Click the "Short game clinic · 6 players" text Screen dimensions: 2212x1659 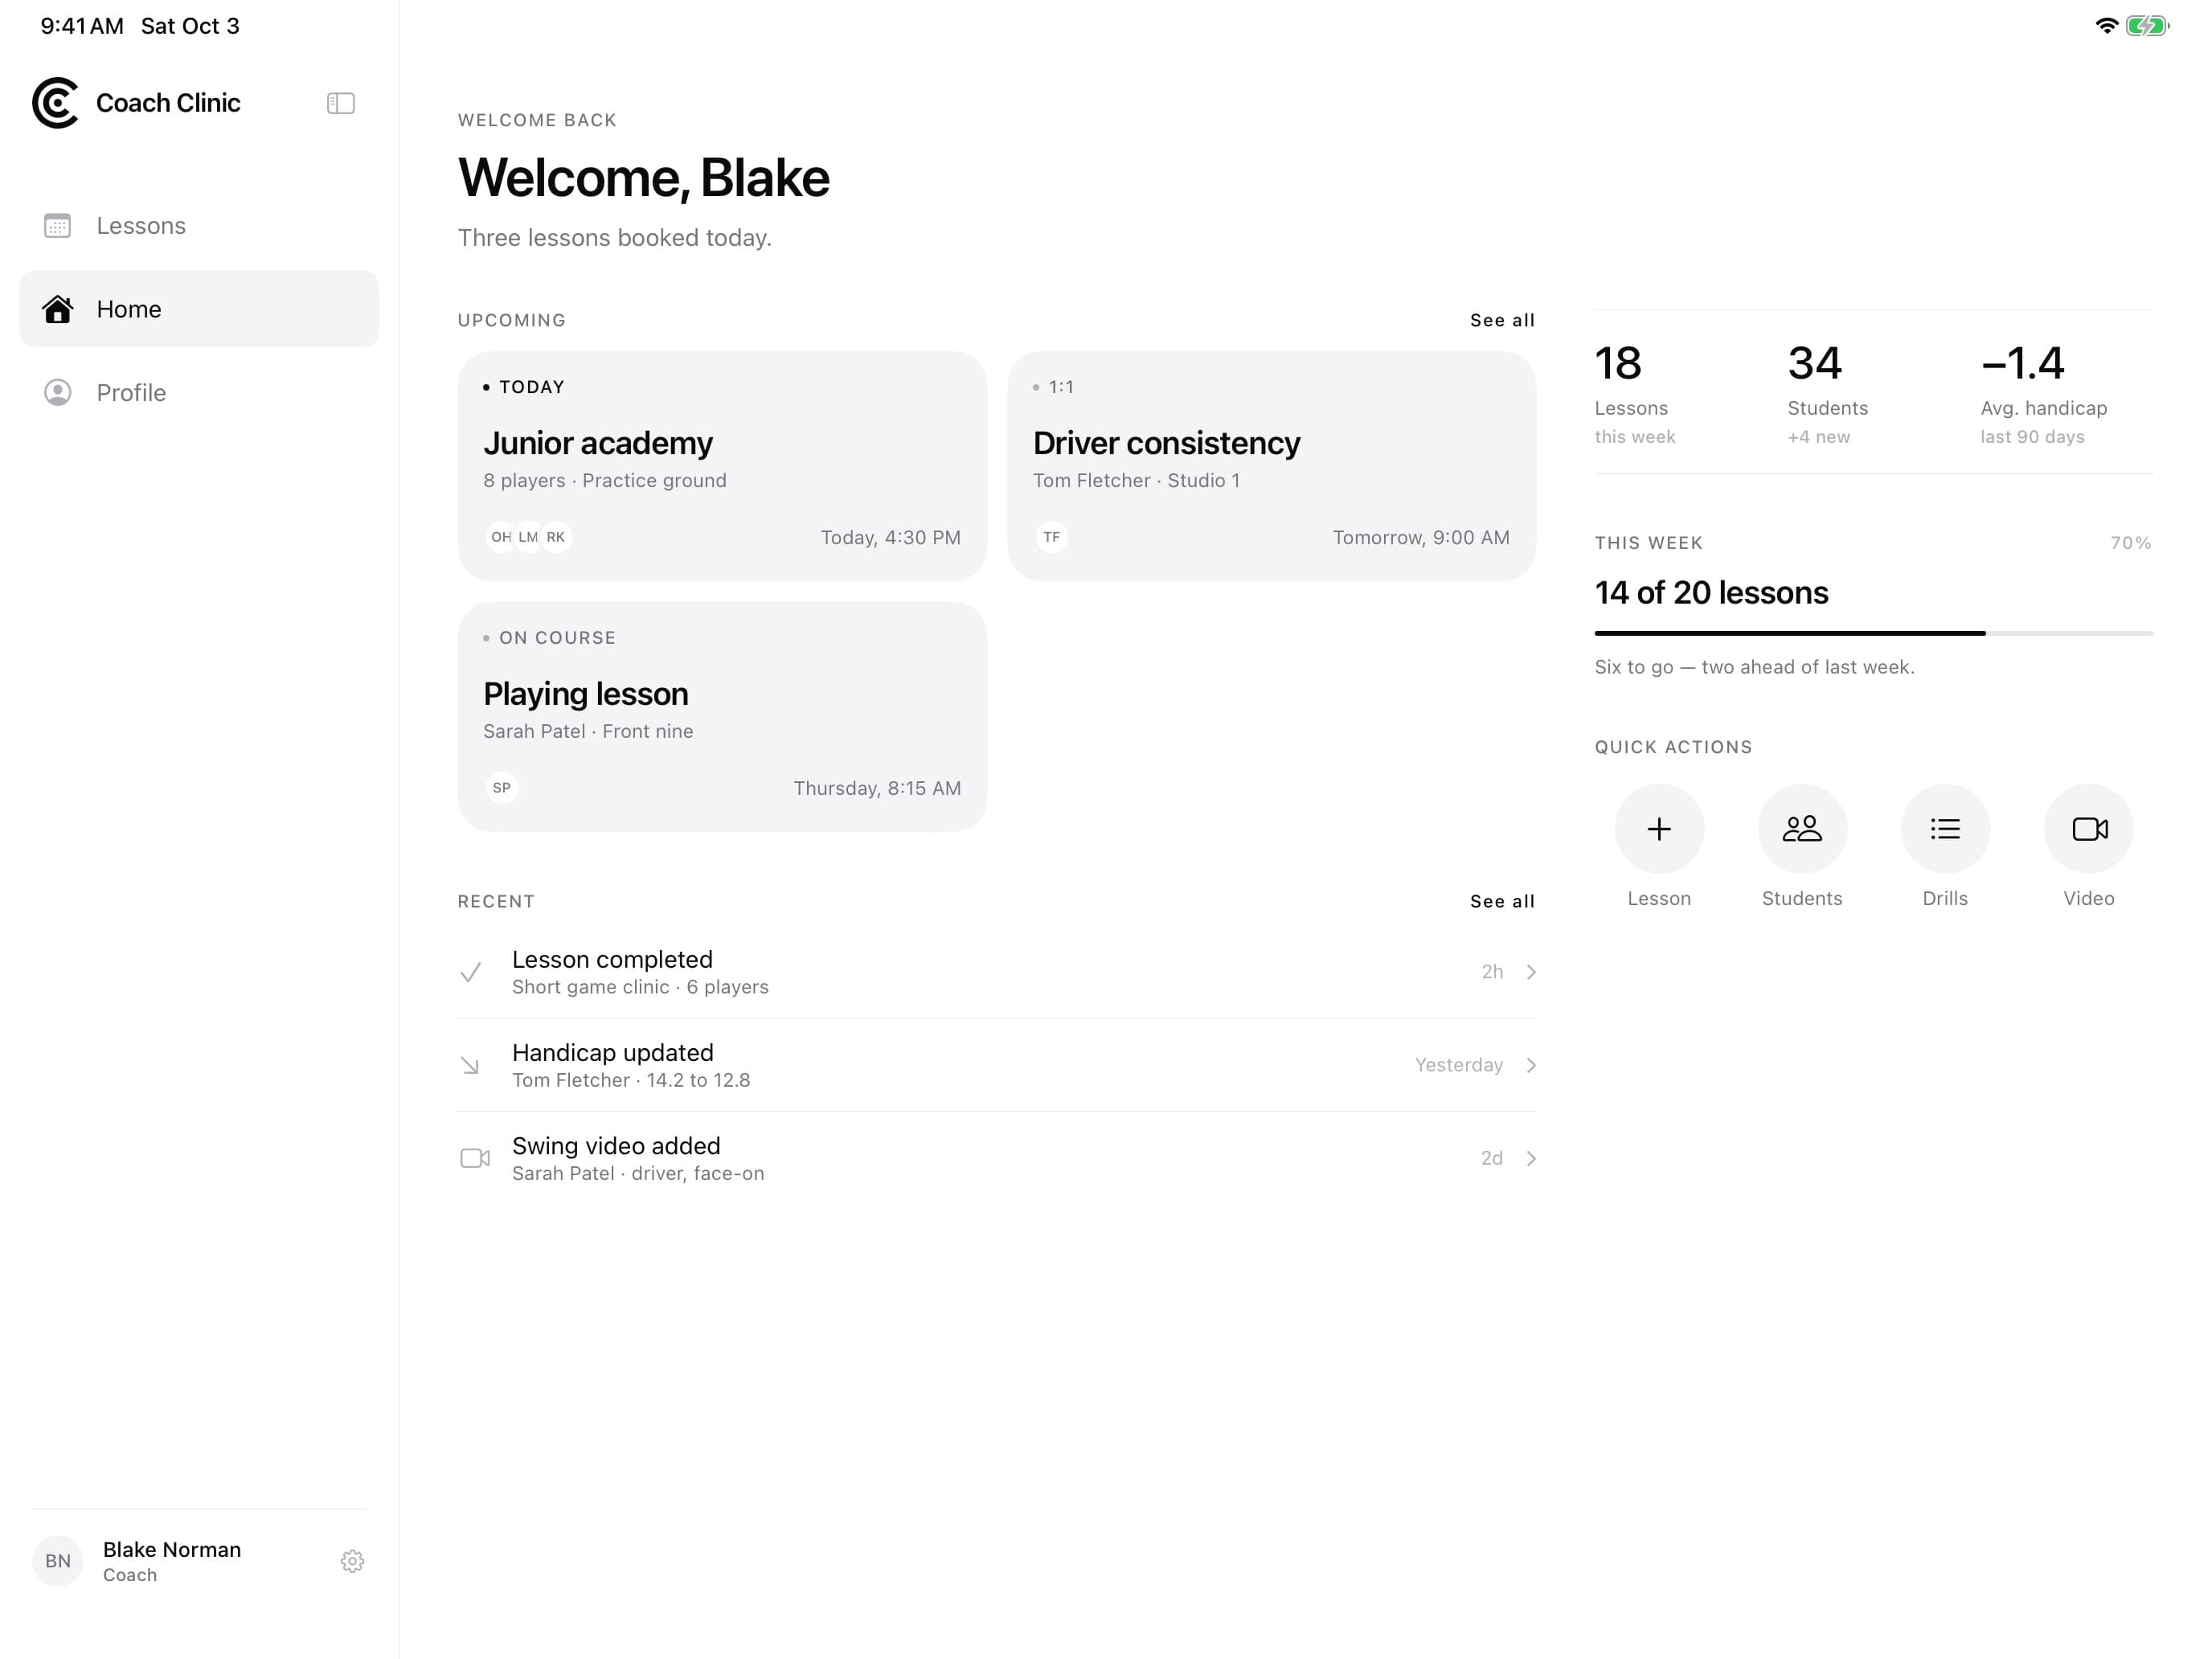coord(640,987)
